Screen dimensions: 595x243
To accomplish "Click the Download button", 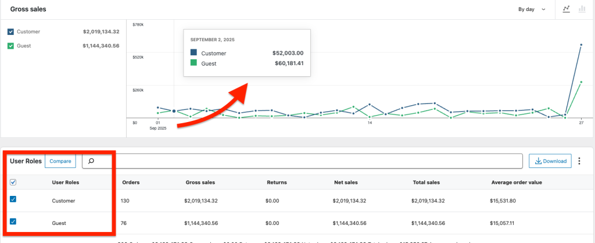I will click(550, 161).
